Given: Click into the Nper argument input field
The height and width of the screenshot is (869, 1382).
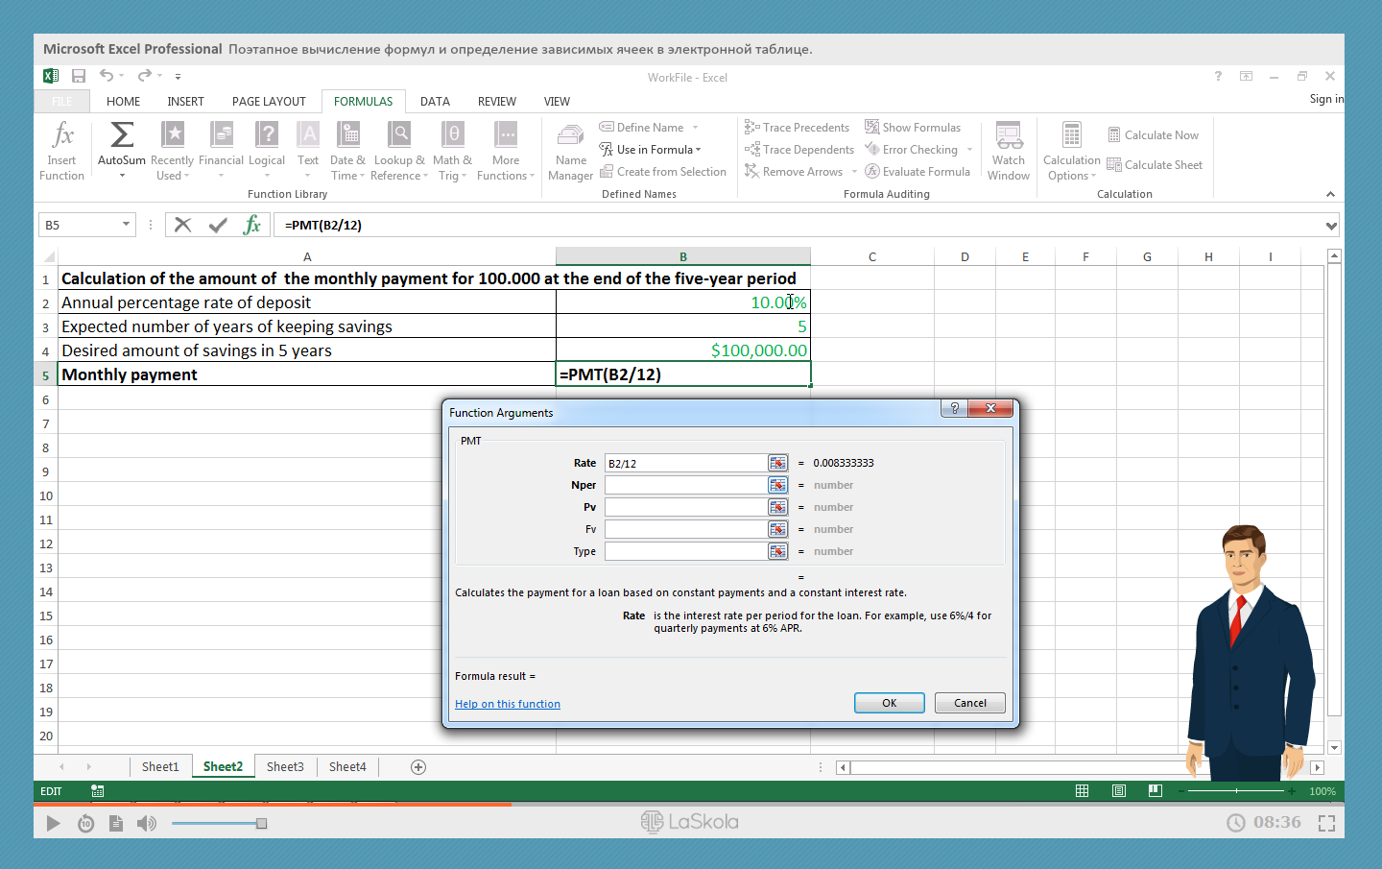Looking at the screenshot, I should 685,485.
